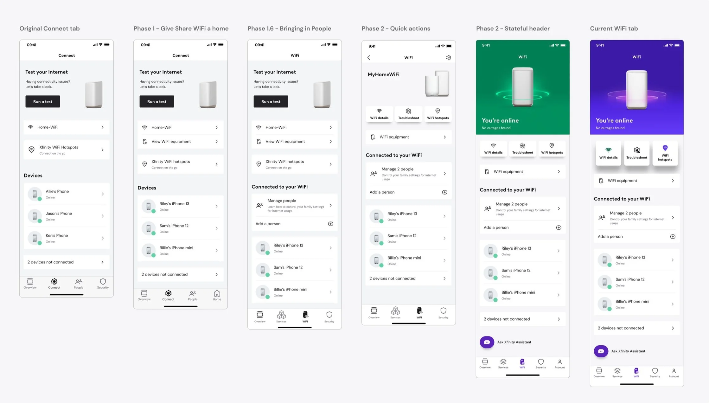Screen dimensions: 709x403
Task: Tap Add a person plus icon in Phase 1.6
Action: pos(330,224)
